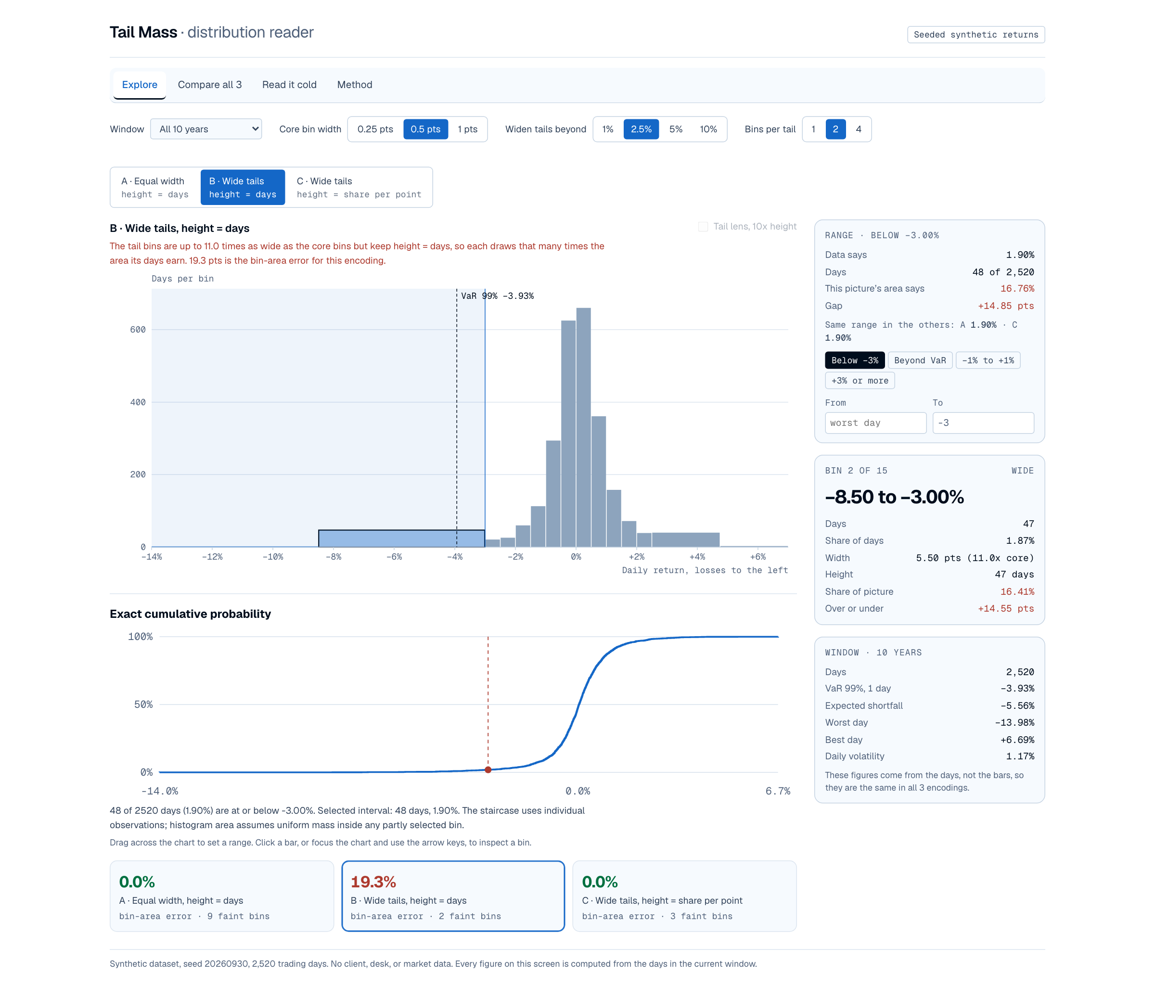The image size is (1155, 999).
Task: Set widen tails beyond to 10%
Action: pos(708,129)
